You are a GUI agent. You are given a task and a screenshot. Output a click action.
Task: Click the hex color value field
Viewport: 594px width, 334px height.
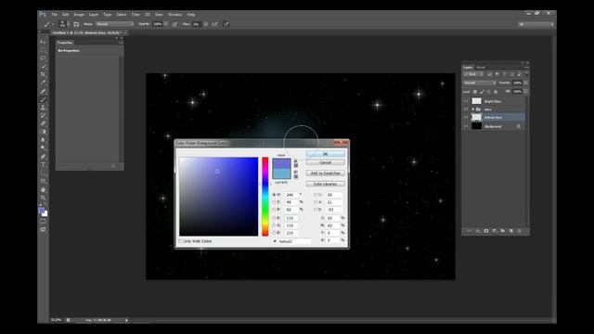click(x=294, y=241)
